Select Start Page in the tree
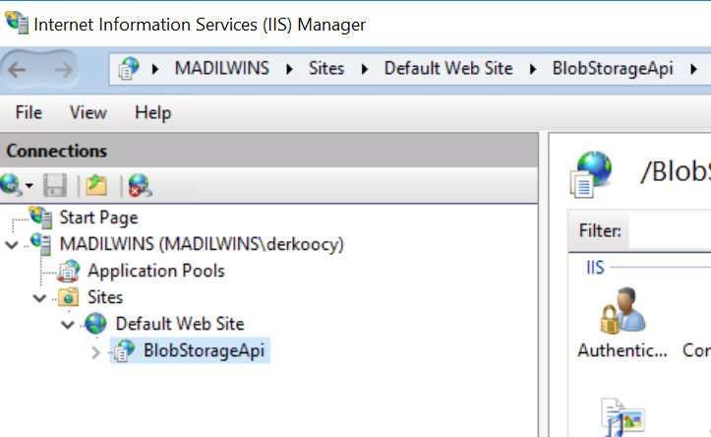The width and height of the screenshot is (711, 437). [98, 218]
